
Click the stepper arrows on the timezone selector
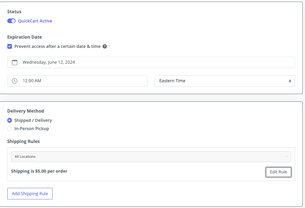pos(290,81)
